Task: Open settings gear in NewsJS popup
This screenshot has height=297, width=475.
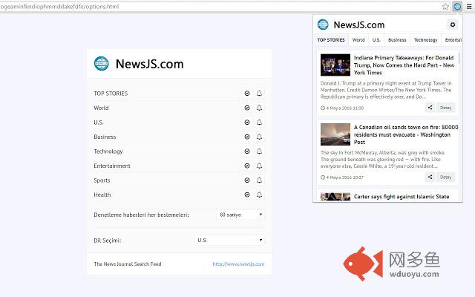Action: pos(453,25)
